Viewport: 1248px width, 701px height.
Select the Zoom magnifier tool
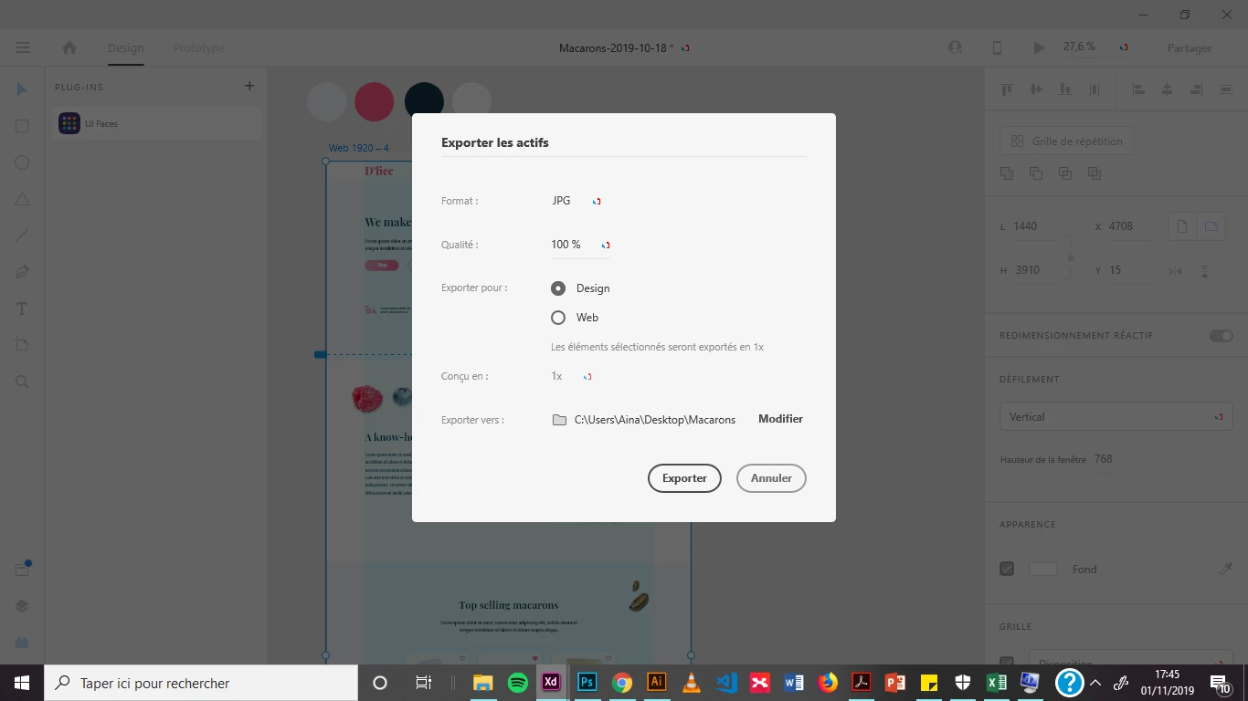click(x=23, y=382)
